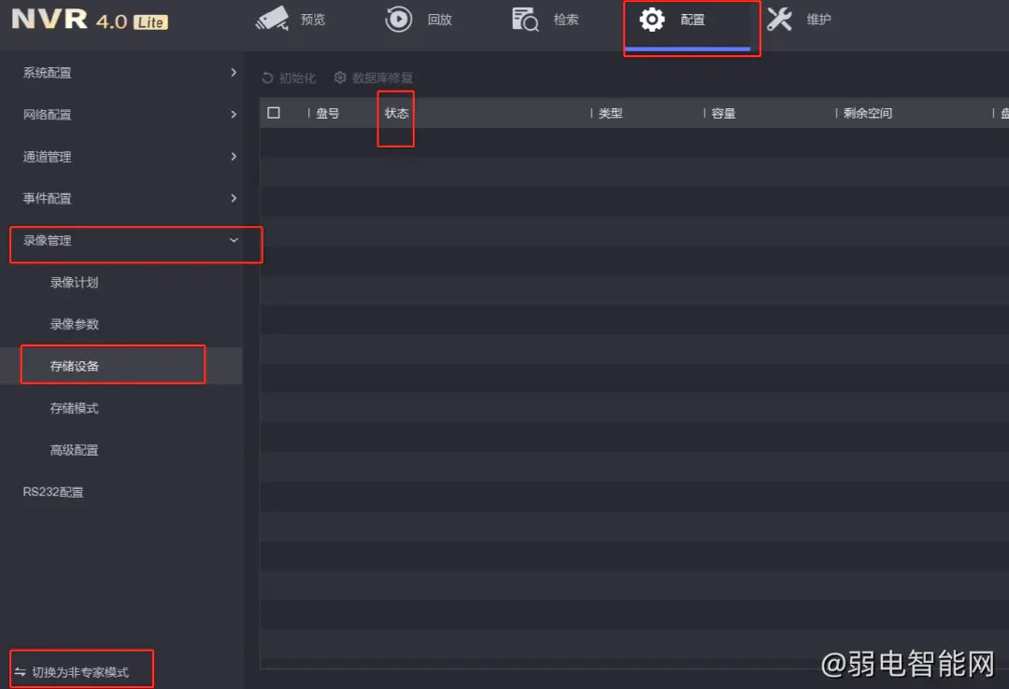This screenshot has height=689, width=1009.
Task: Open the 网络配置 menu item
Action: [x=121, y=115]
